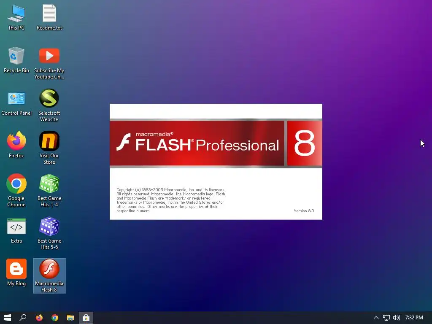Open File Explorer from the taskbar
This screenshot has height=324, width=432.
pyautogui.click(x=70, y=318)
